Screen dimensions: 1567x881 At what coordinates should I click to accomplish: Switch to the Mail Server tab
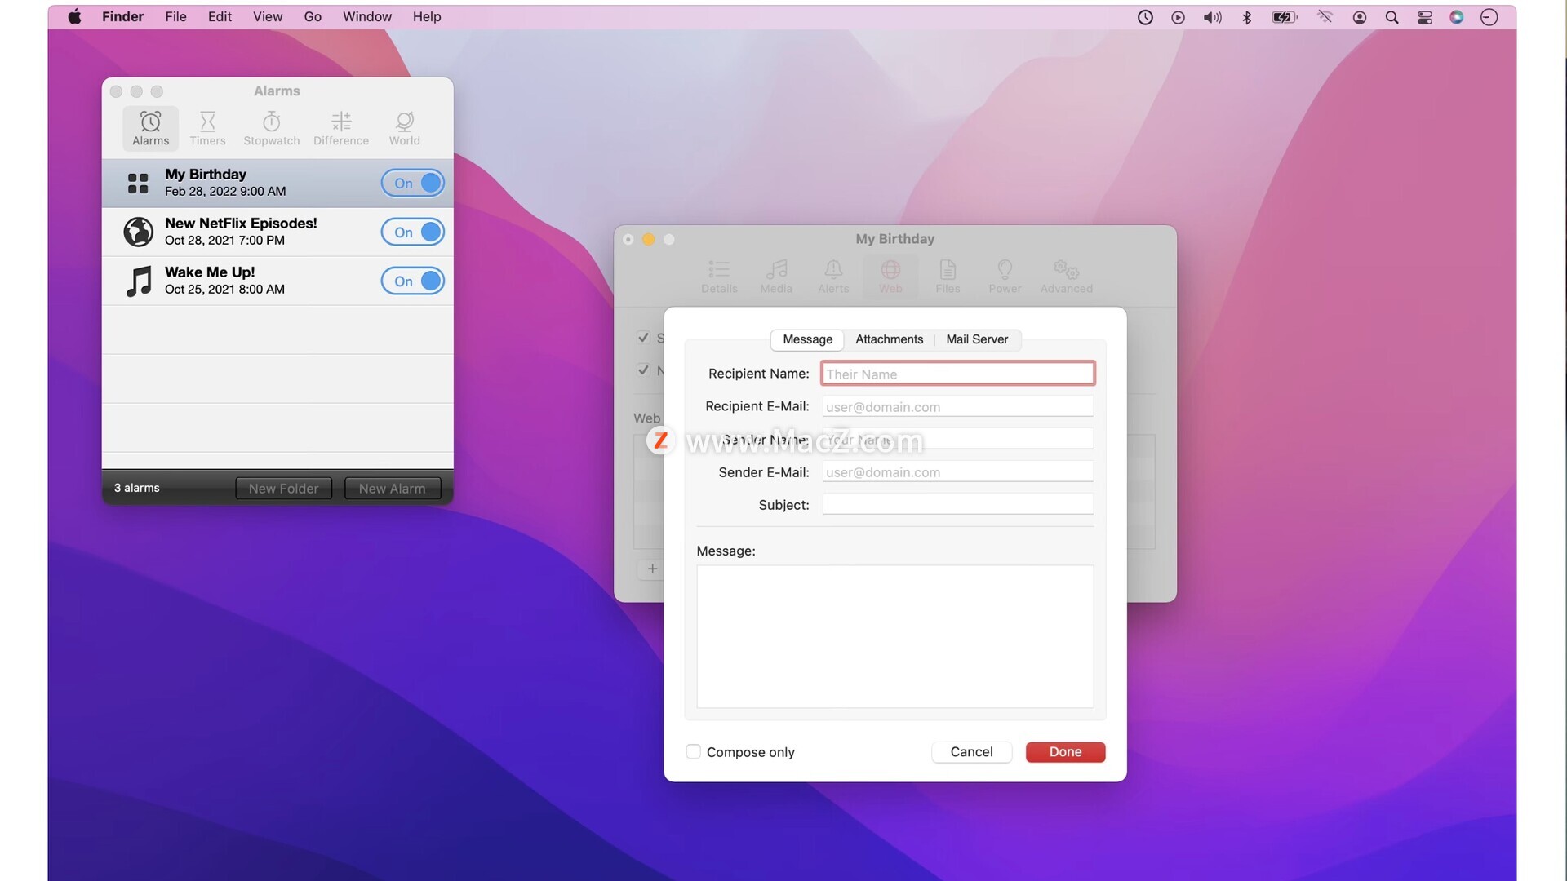tap(977, 339)
